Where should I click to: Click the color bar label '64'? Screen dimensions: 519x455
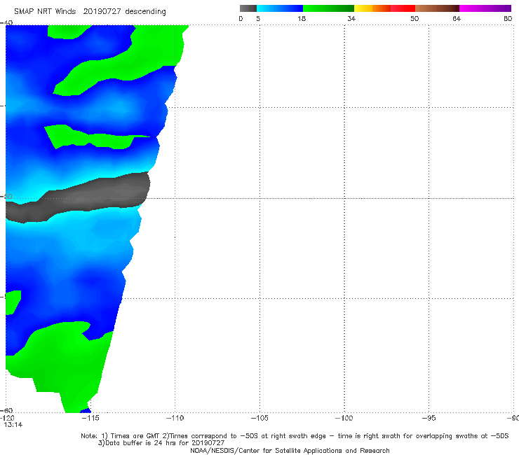tap(457, 19)
